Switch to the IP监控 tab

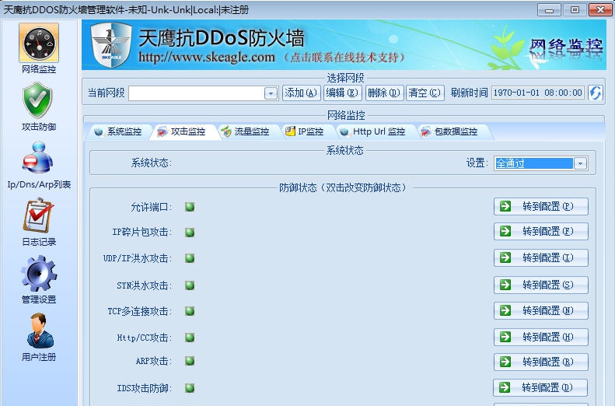pos(305,131)
